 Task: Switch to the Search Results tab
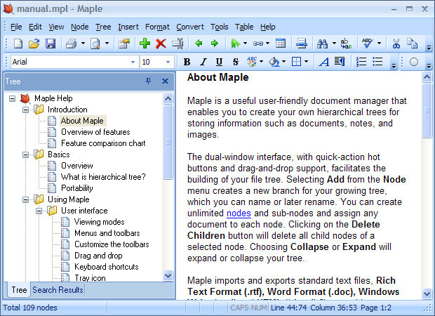tap(58, 290)
